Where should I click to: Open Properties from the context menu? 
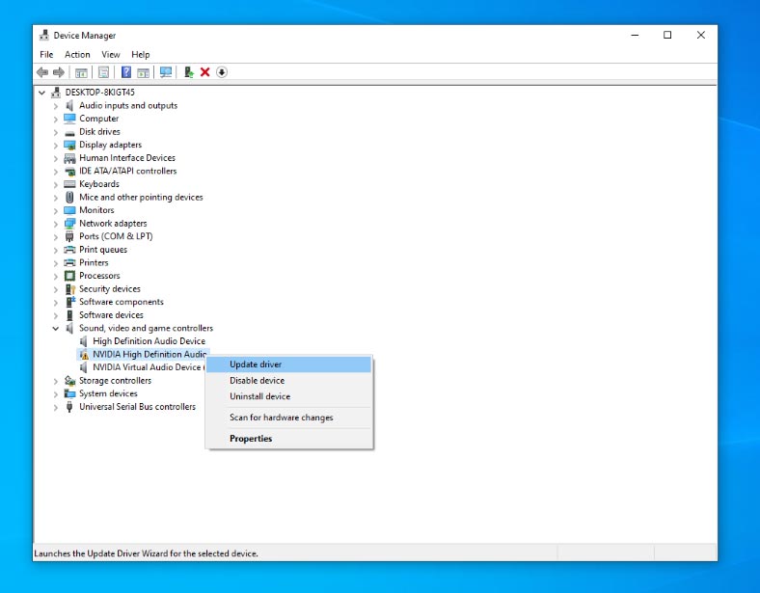[x=289, y=439]
